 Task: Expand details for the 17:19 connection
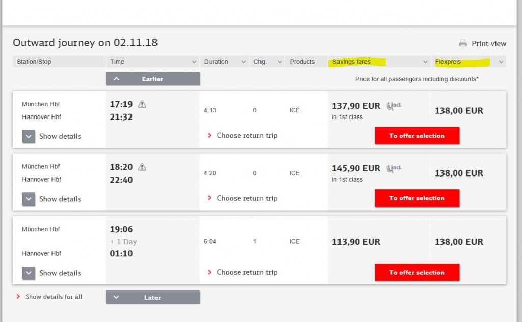pos(29,136)
